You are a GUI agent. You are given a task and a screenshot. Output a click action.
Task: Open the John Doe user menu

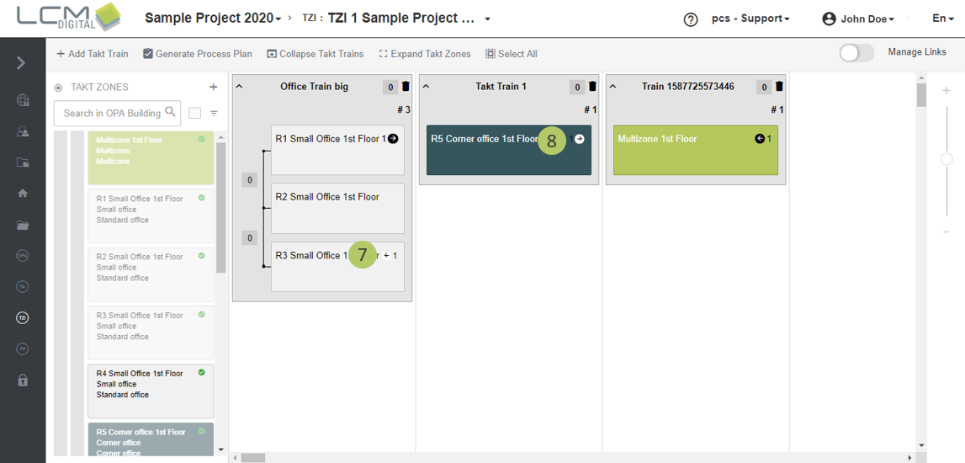point(859,19)
